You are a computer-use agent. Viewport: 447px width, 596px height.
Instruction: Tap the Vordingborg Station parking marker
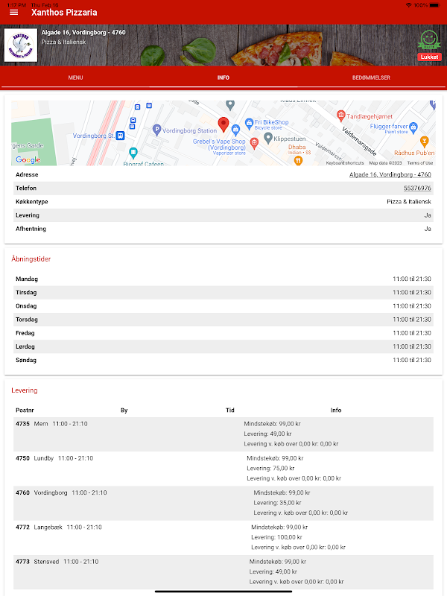pyautogui.click(x=156, y=130)
